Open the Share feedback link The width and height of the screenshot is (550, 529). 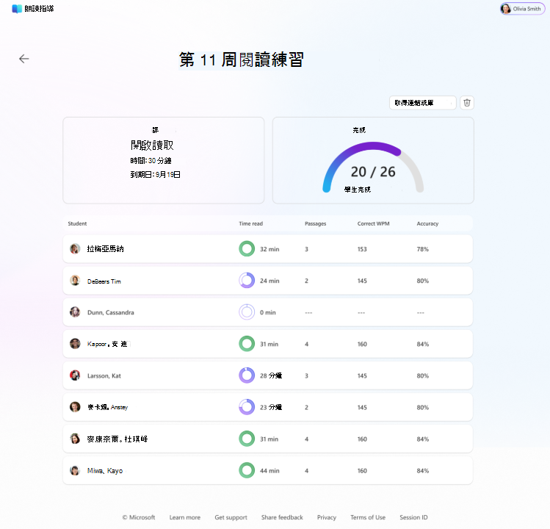(x=282, y=517)
